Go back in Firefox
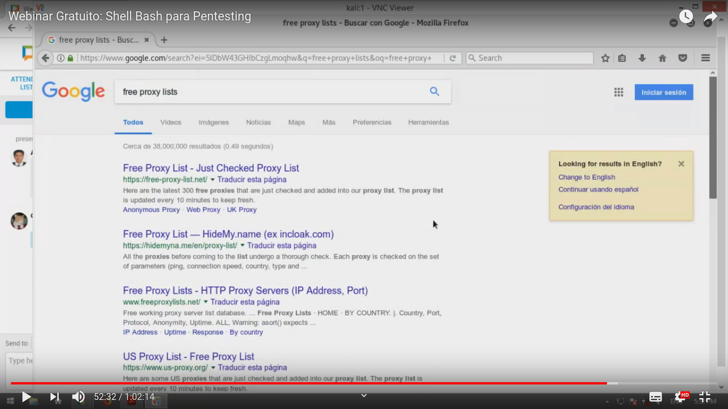The width and height of the screenshot is (728, 409). (x=45, y=58)
